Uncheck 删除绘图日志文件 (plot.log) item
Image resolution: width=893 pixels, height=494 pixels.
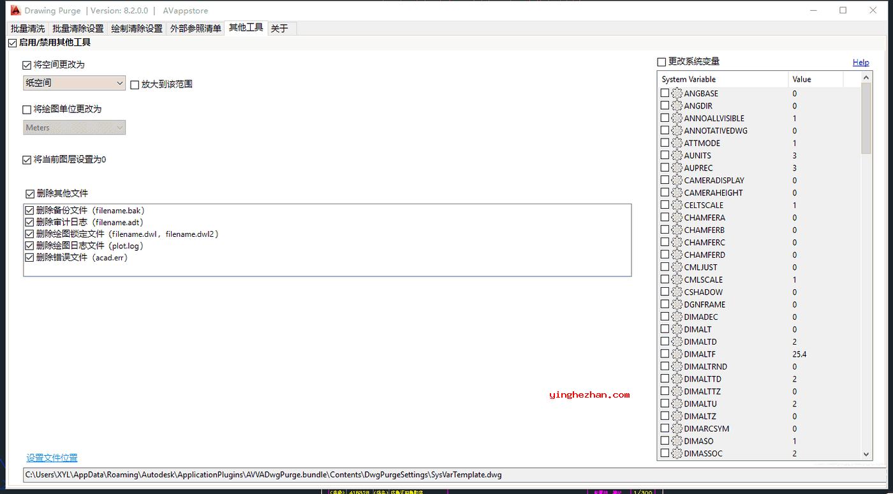[29, 246]
